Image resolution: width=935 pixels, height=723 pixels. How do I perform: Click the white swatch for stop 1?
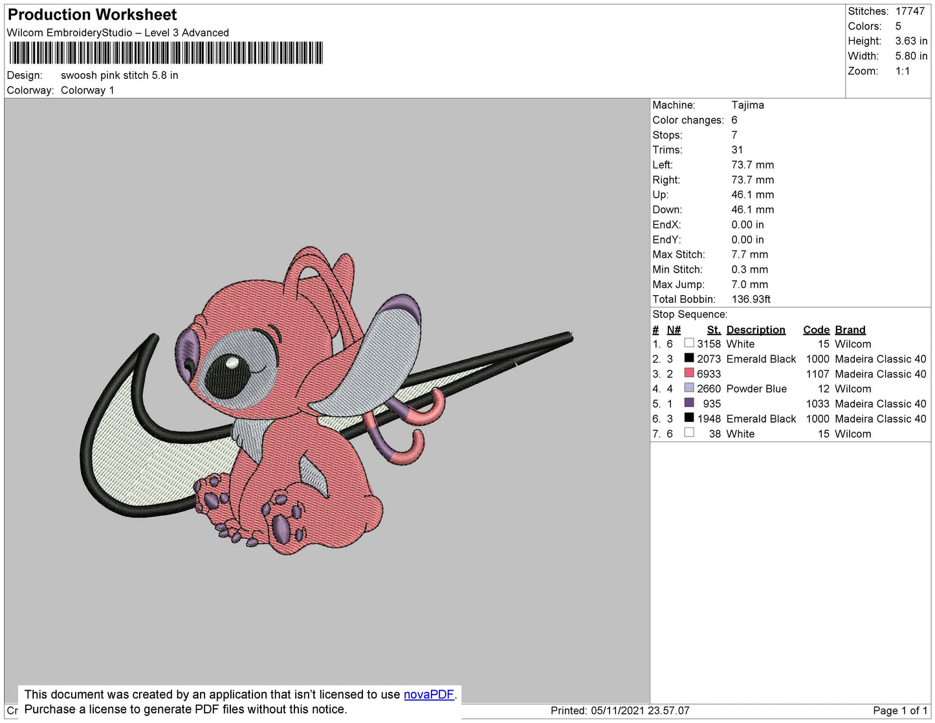point(689,343)
